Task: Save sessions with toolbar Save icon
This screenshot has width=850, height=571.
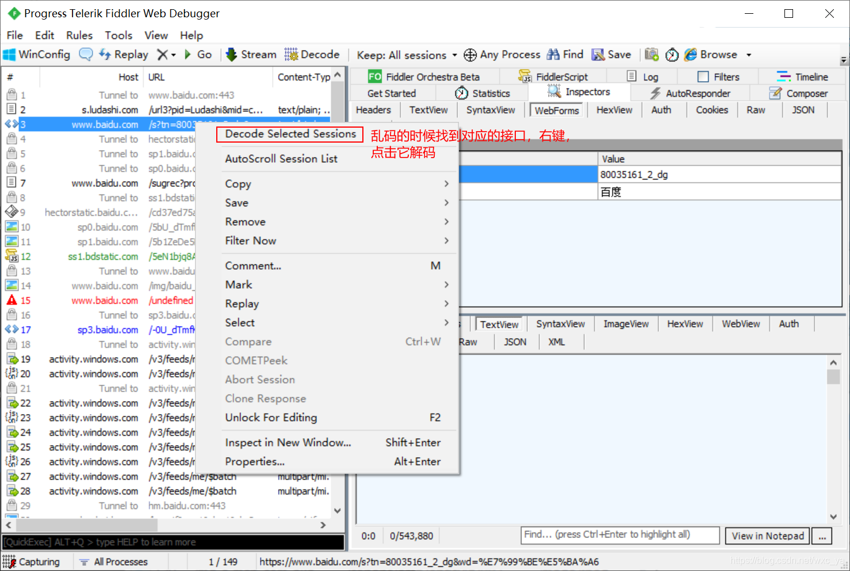Action: click(x=611, y=55)
